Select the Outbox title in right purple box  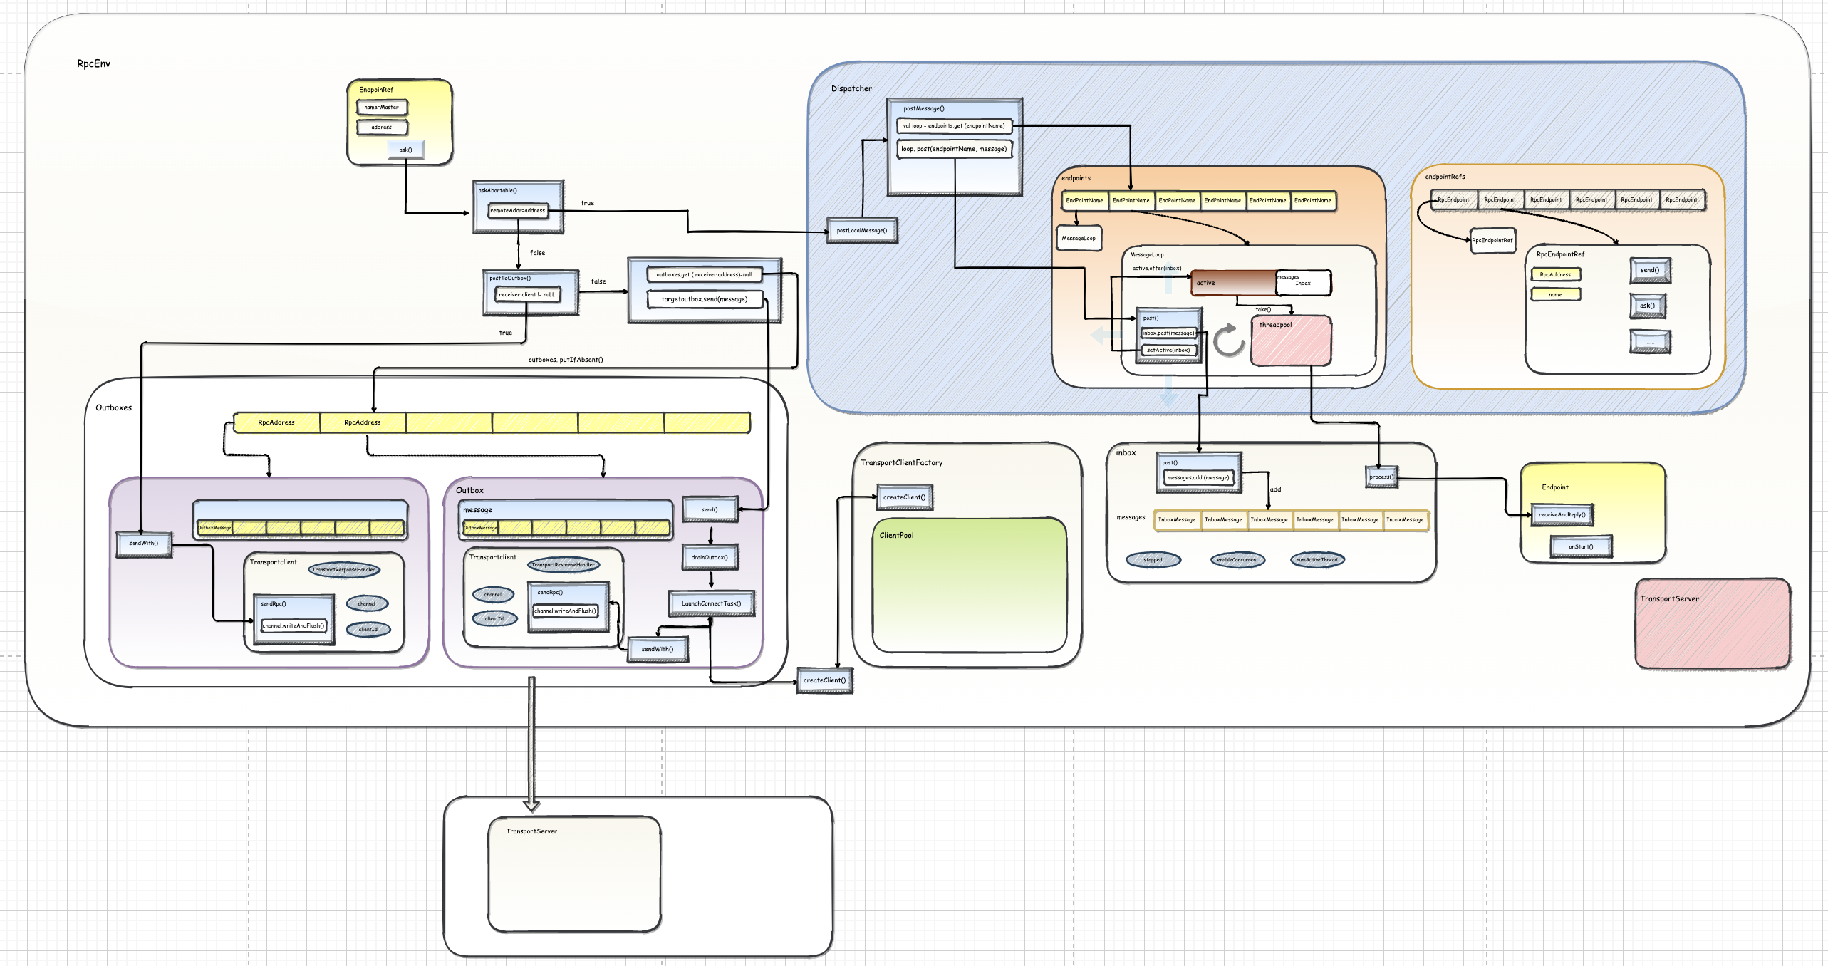[x=469, y=490]
